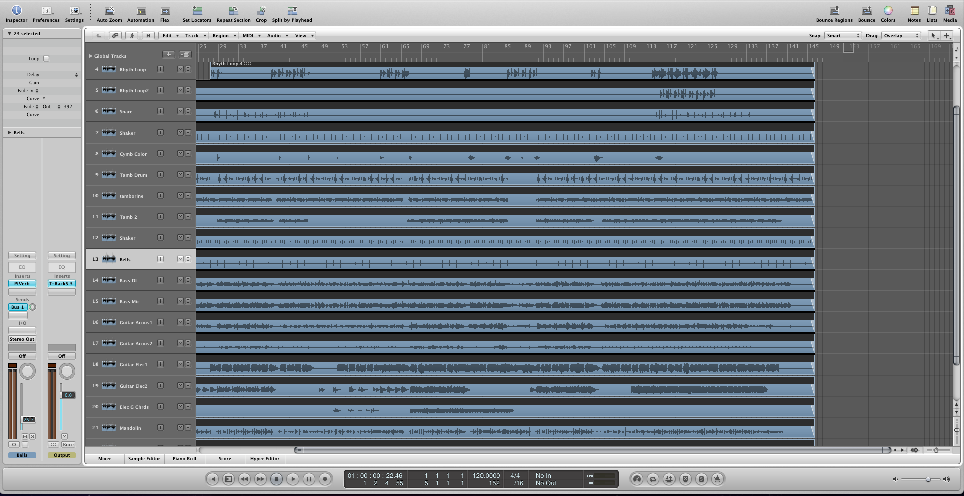Screen dimensions: 964x496
Task: Expand Global Tracks disclosure triangle
Action: [90, 56]
